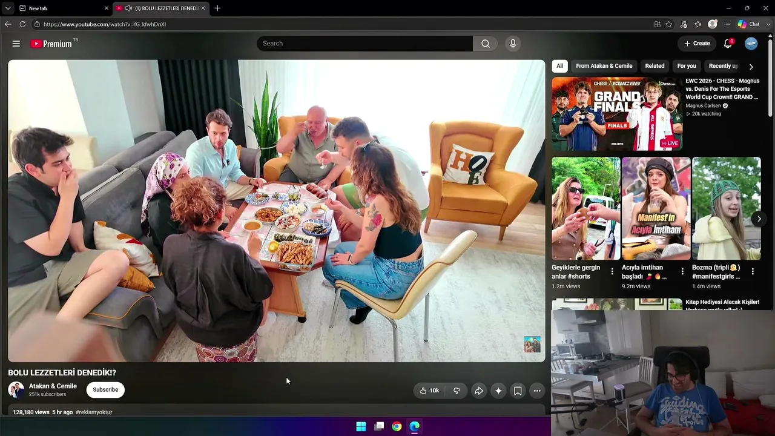Open the Ask sparkle button under video
The width and height of the screenshot is (775, 436).
click(x=498, y=391)
